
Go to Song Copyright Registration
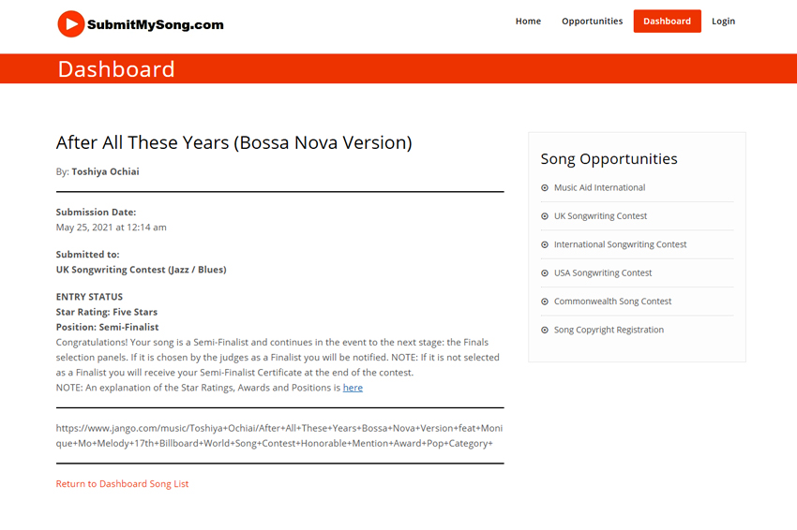point(609,331)
